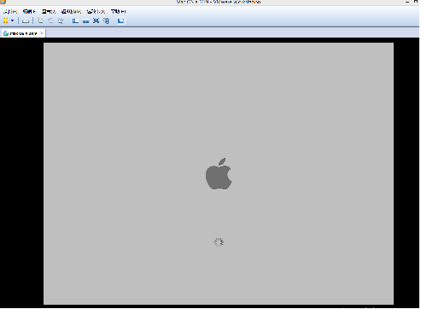
Task: Take a snapshot of this virtual machine
Action: click(40, 20)
